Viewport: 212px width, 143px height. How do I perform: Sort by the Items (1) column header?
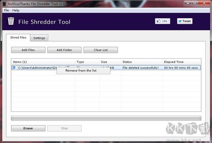coord(43,62)
